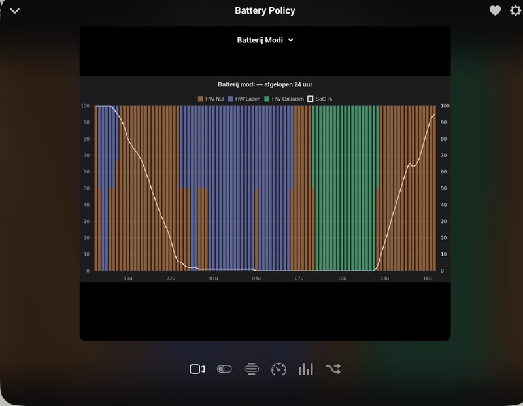Click a blue HW Laden bar near 01u
The height and width of the screenshot is (406, 523).
[214, 188]
